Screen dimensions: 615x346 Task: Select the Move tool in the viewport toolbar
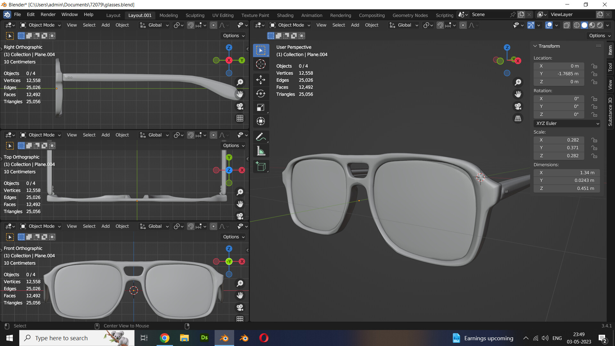coord(261,80)
